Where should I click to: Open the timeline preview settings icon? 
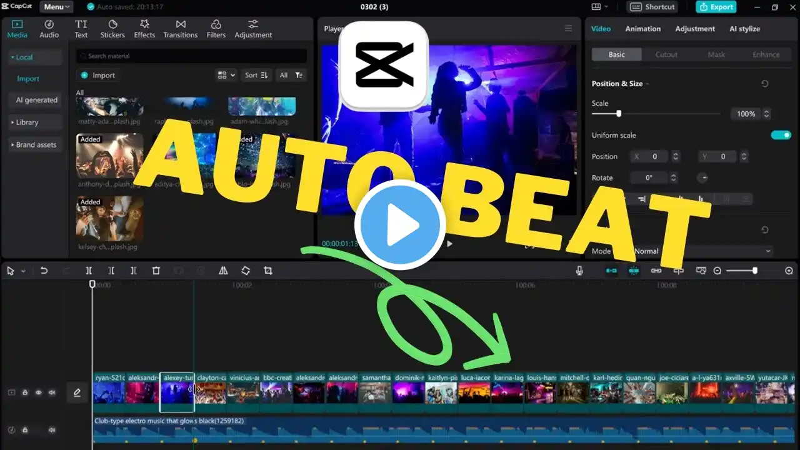coord(701,271)
